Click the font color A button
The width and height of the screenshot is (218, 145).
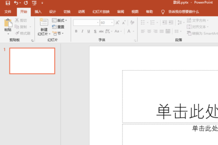(129, 31)
